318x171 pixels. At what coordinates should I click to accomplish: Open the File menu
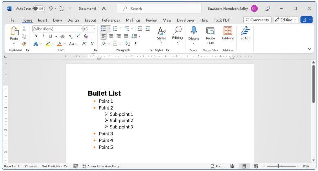click(11, 20)
